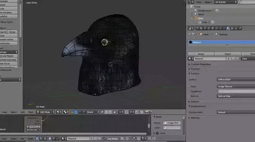Pin the properties context icon
Image resolution: width=255 pixels, height=142 pixels.
pyautogui.click(x=189, y=34)
